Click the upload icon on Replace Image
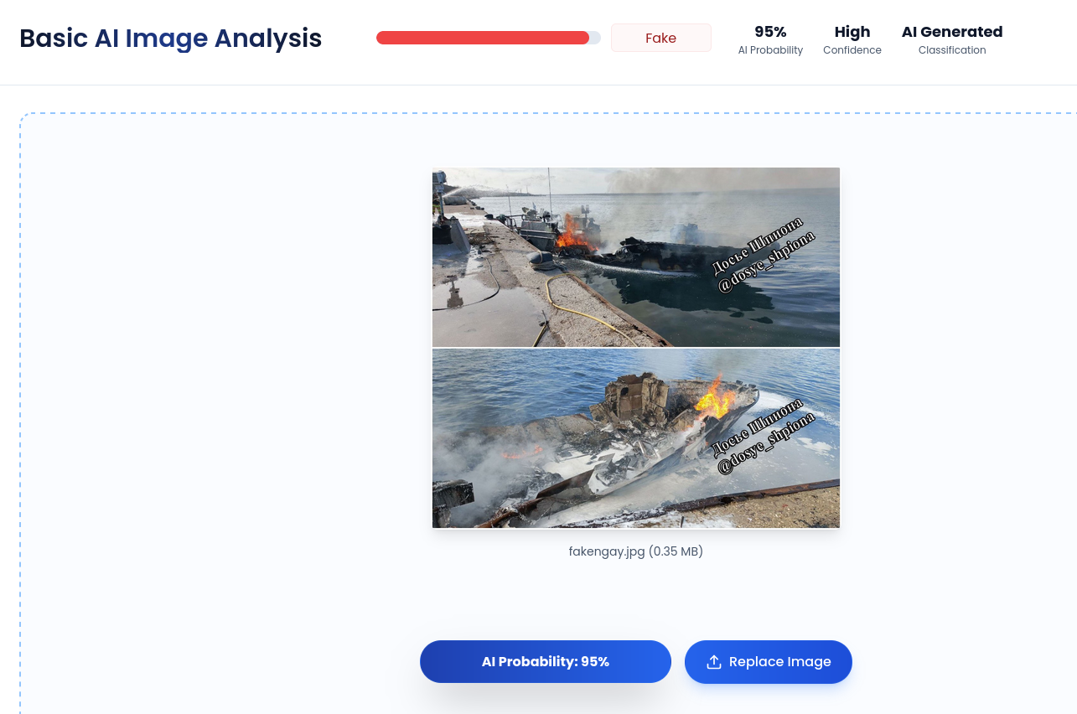The width and height of the screenshot is (1077, 714). (714, 662)
